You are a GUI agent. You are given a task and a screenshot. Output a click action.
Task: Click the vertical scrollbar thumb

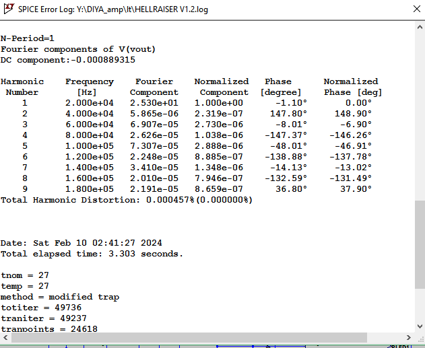pyautogui.click(x=420, y=245)
